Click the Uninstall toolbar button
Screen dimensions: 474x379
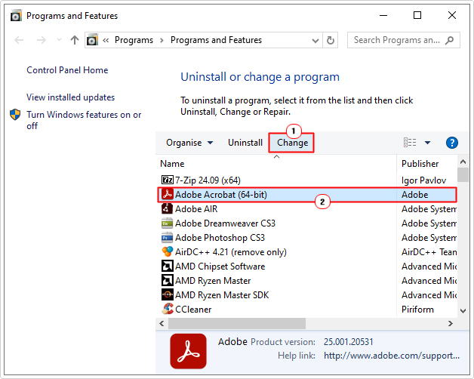click(x=245, y=143)
